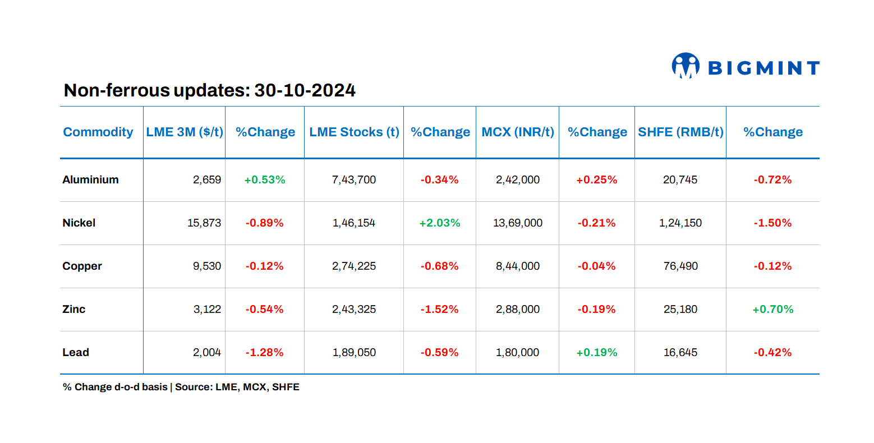
Task: Click Nickel's SHFE price 1,24,150
Action: coord(680,223)
